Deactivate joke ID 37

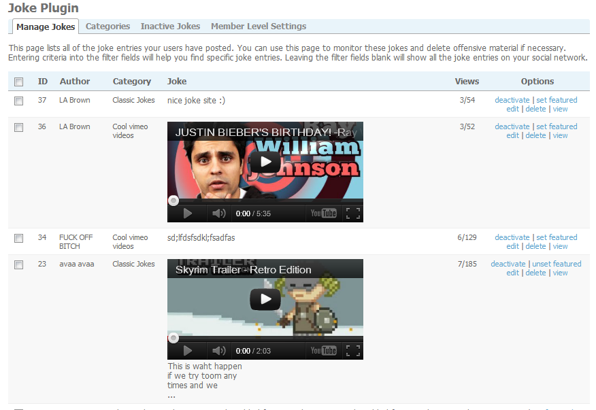[512, 100]
